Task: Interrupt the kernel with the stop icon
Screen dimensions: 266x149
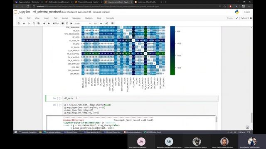Action: 63,24
